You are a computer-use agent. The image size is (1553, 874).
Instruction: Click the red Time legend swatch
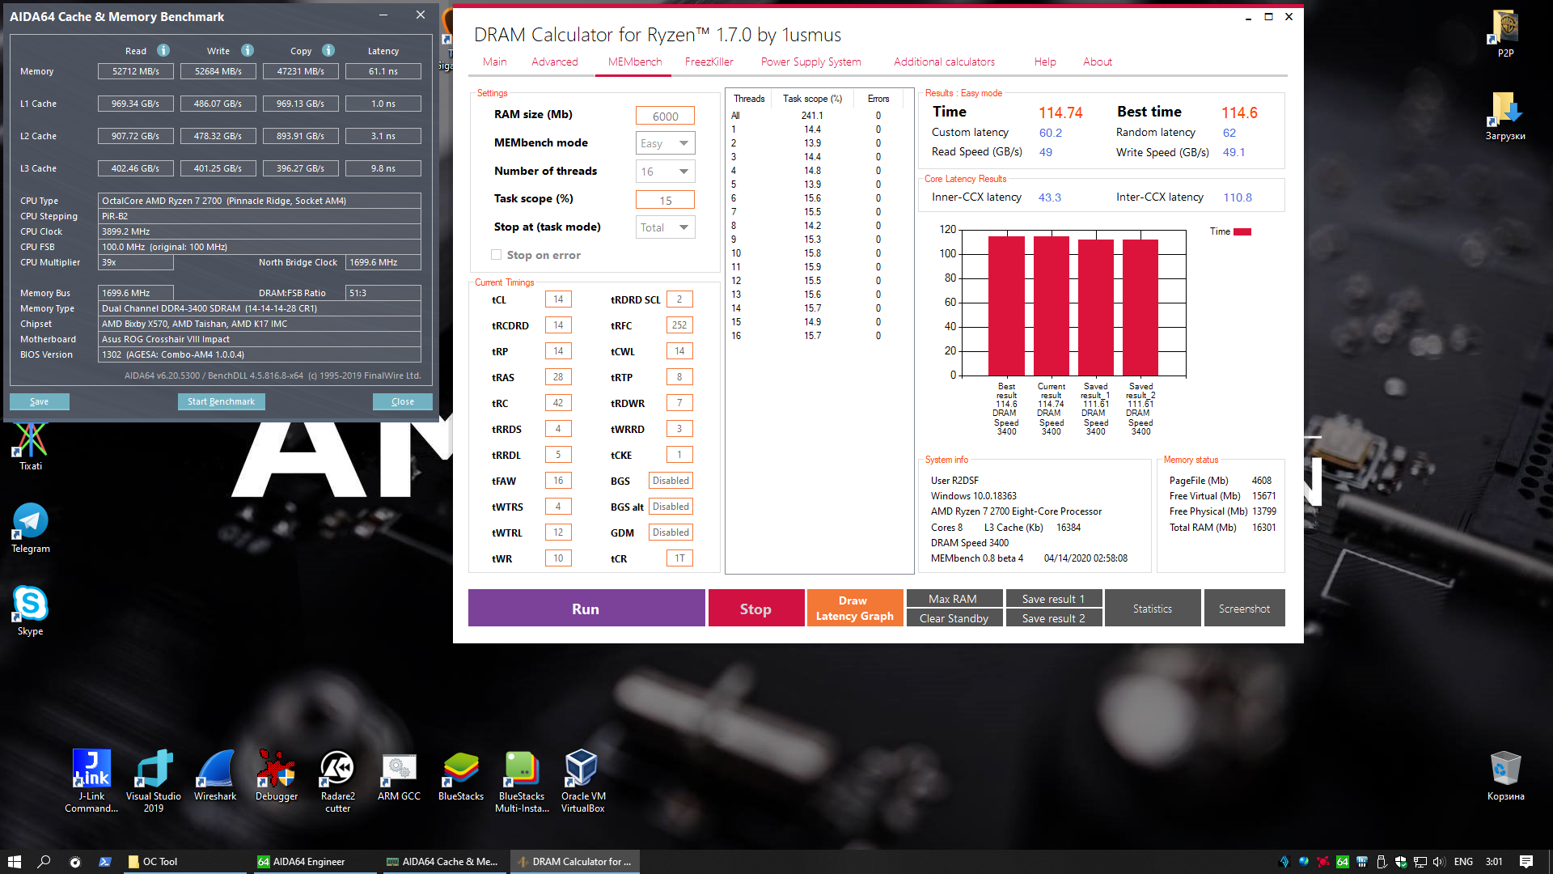coord(1242,231)
